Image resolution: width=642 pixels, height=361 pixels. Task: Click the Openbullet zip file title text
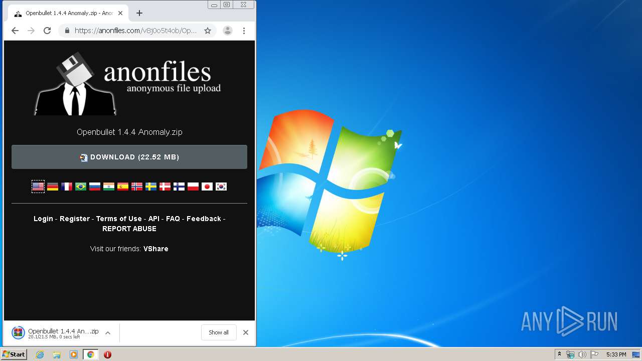[x=129, y=132]
